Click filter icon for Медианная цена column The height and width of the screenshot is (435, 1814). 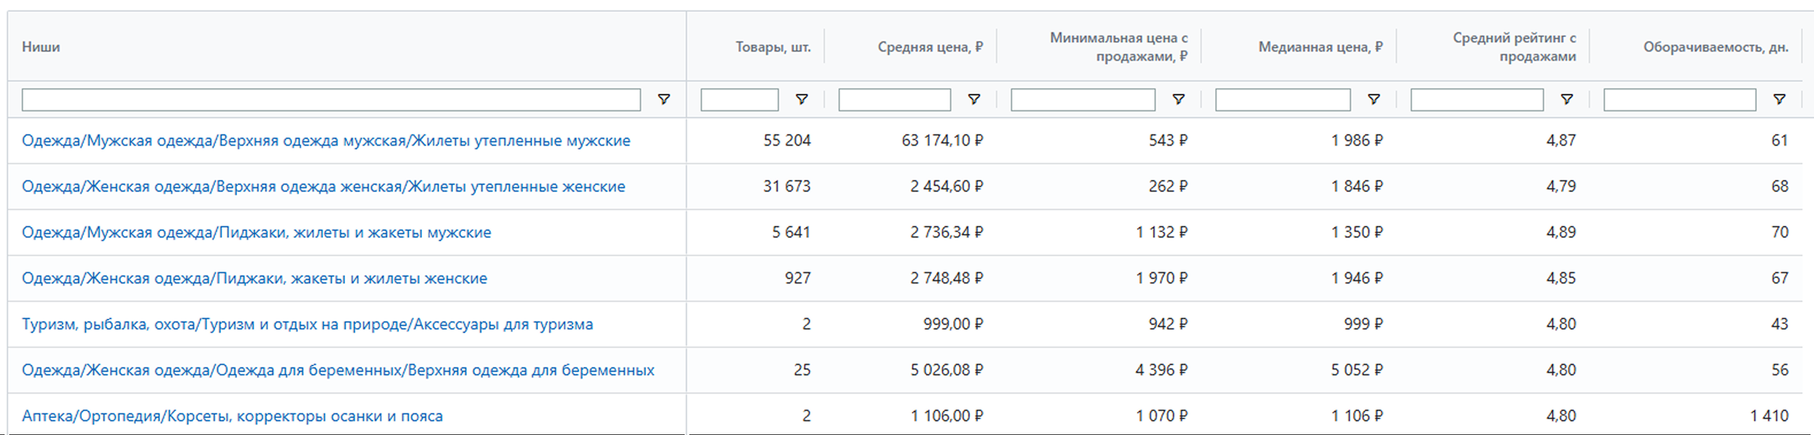[x=1373, y=99]
